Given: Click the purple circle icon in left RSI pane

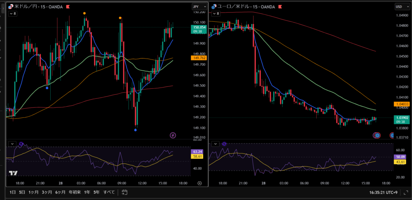Looking at the screenshot, I should [x=21, y=143].
